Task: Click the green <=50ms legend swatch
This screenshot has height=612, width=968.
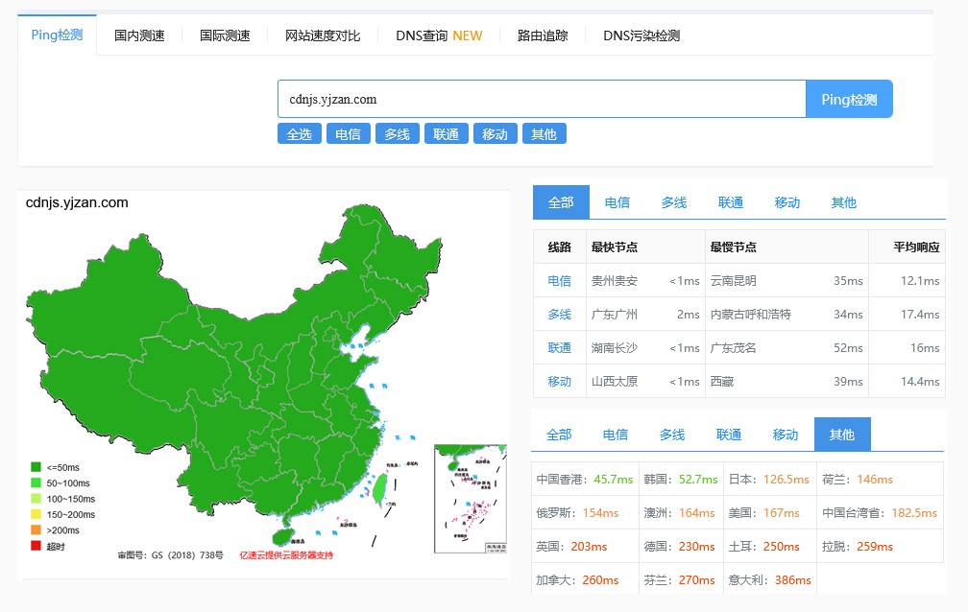Action: click(36, 468)
